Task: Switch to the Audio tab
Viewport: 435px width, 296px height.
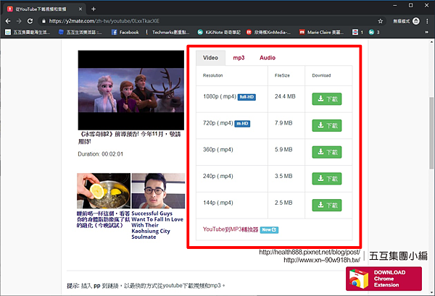Action: tap(268, 58)
